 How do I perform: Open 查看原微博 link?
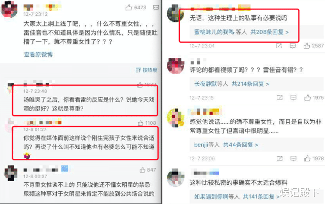(x=38, y=54)
